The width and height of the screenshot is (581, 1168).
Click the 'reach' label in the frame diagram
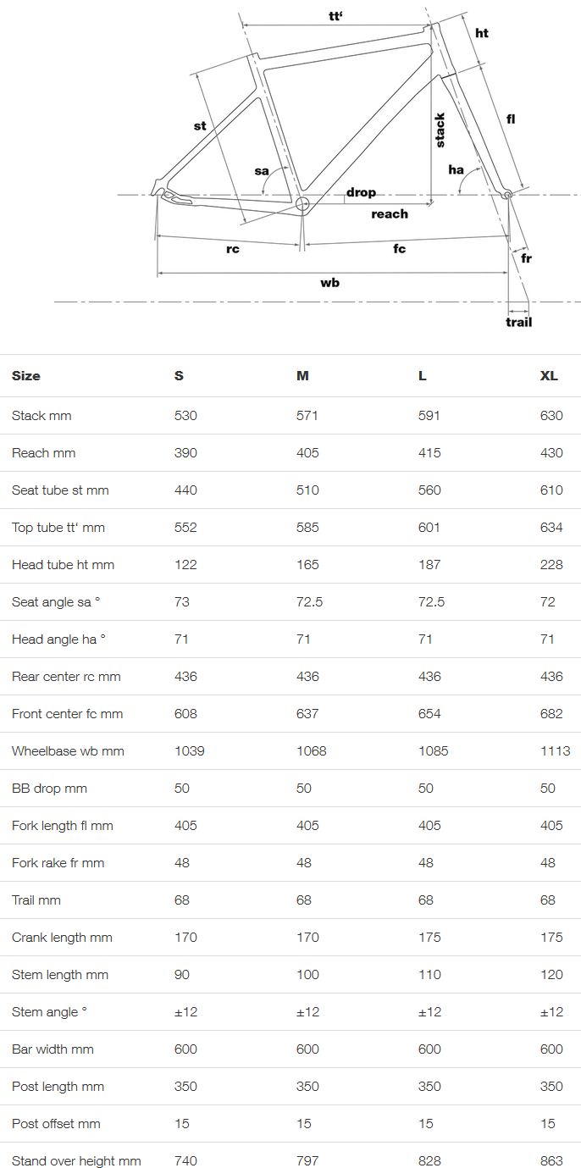pyautogui.click(x=390, y=214)
